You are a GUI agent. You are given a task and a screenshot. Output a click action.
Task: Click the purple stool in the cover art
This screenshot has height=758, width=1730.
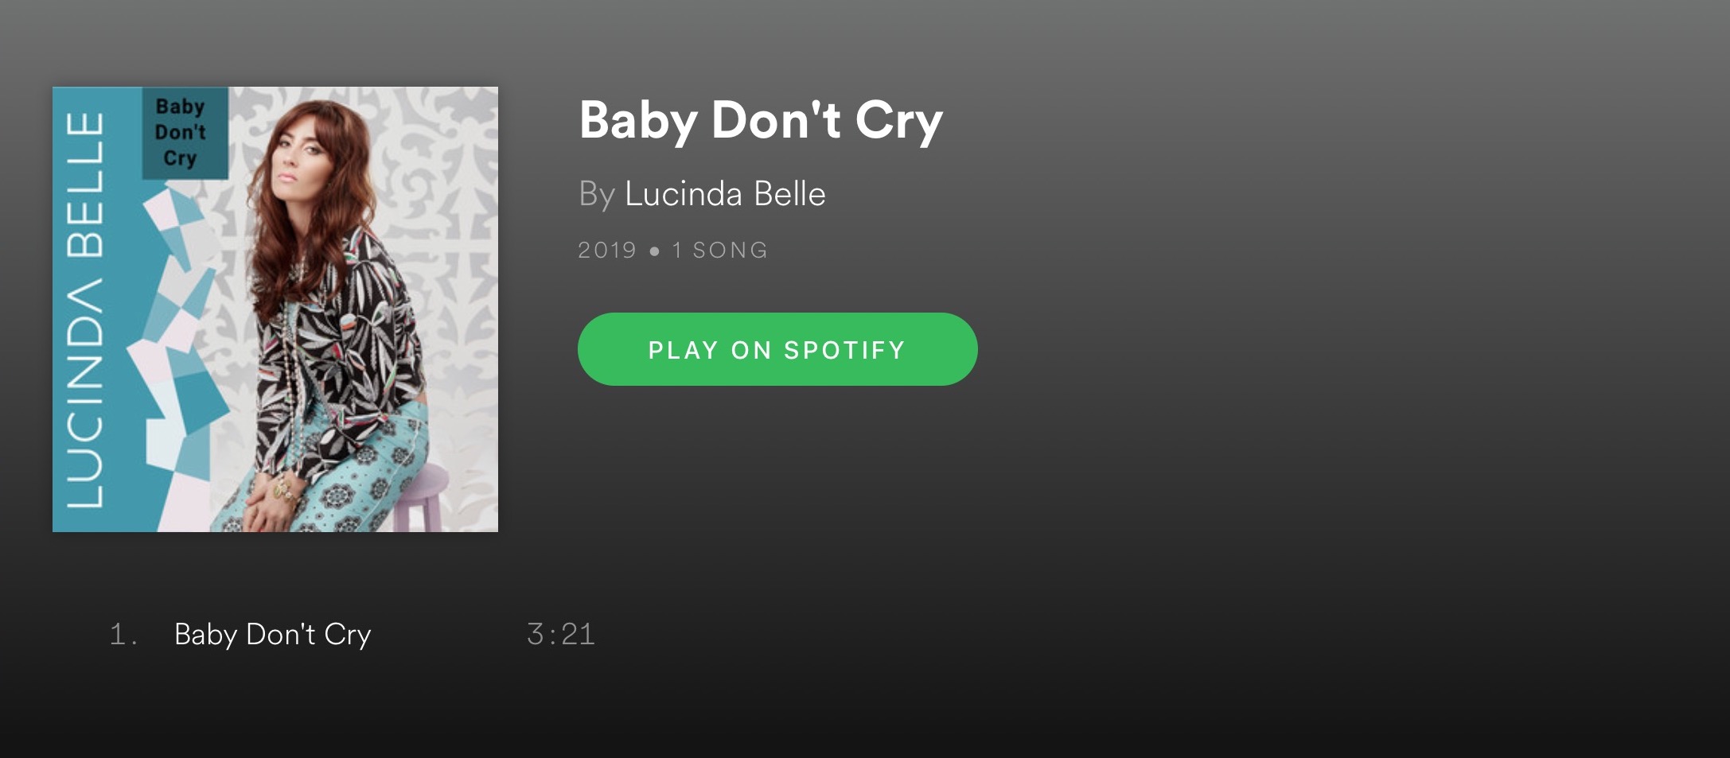[423, 497]
